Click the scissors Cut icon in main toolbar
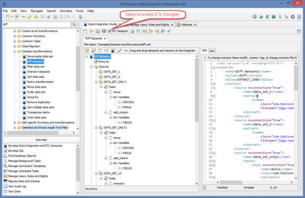Image resolution: width=305 pixels, height=198 pixels. (x=48, y=17)
